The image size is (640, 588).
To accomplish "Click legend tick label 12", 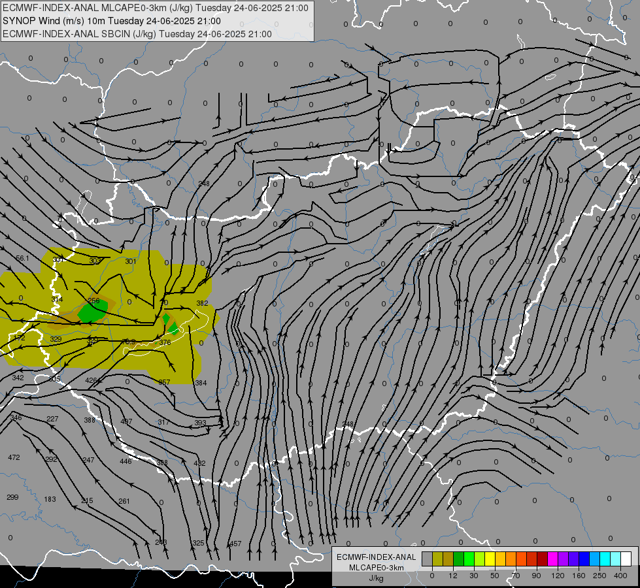I will pyautogui.click(x=452, y=576).
